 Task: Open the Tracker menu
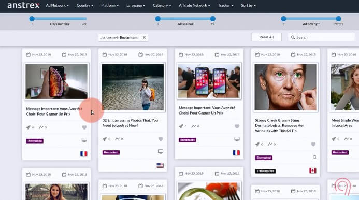pyautogui.click(x=225, y=5)
